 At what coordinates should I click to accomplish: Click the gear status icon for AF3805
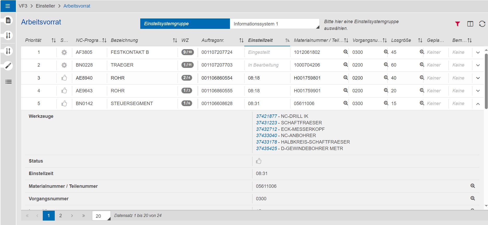pyautogui.click(x=64, y=52)
